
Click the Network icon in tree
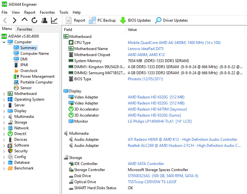[x=10, y=128]
